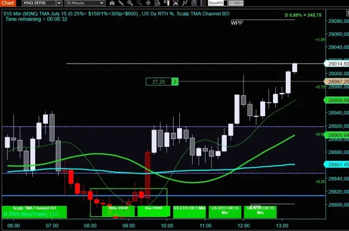Image resolution: width=349 pixels, height=231 pixels.
Task: Open the data box icon
Action: pyautogui.click(x=157, y=3)
